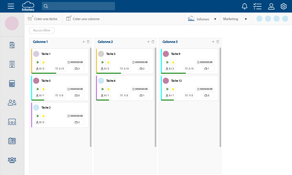Open the building icon in sidebar
This screenshot has height=175, width=292.
point(12,64)
